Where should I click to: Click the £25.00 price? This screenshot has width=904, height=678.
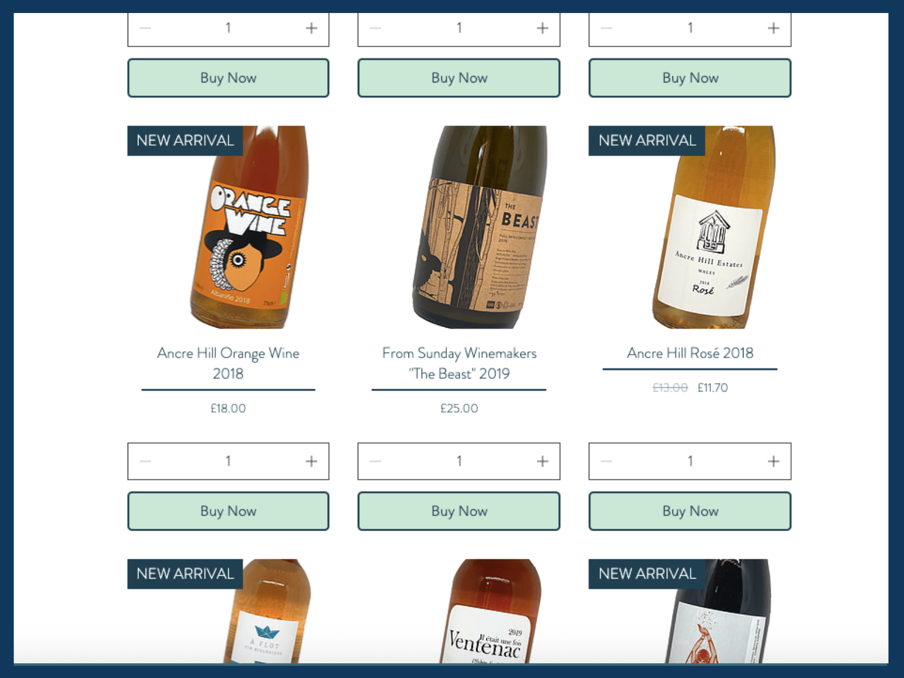(x=459, y=408)
